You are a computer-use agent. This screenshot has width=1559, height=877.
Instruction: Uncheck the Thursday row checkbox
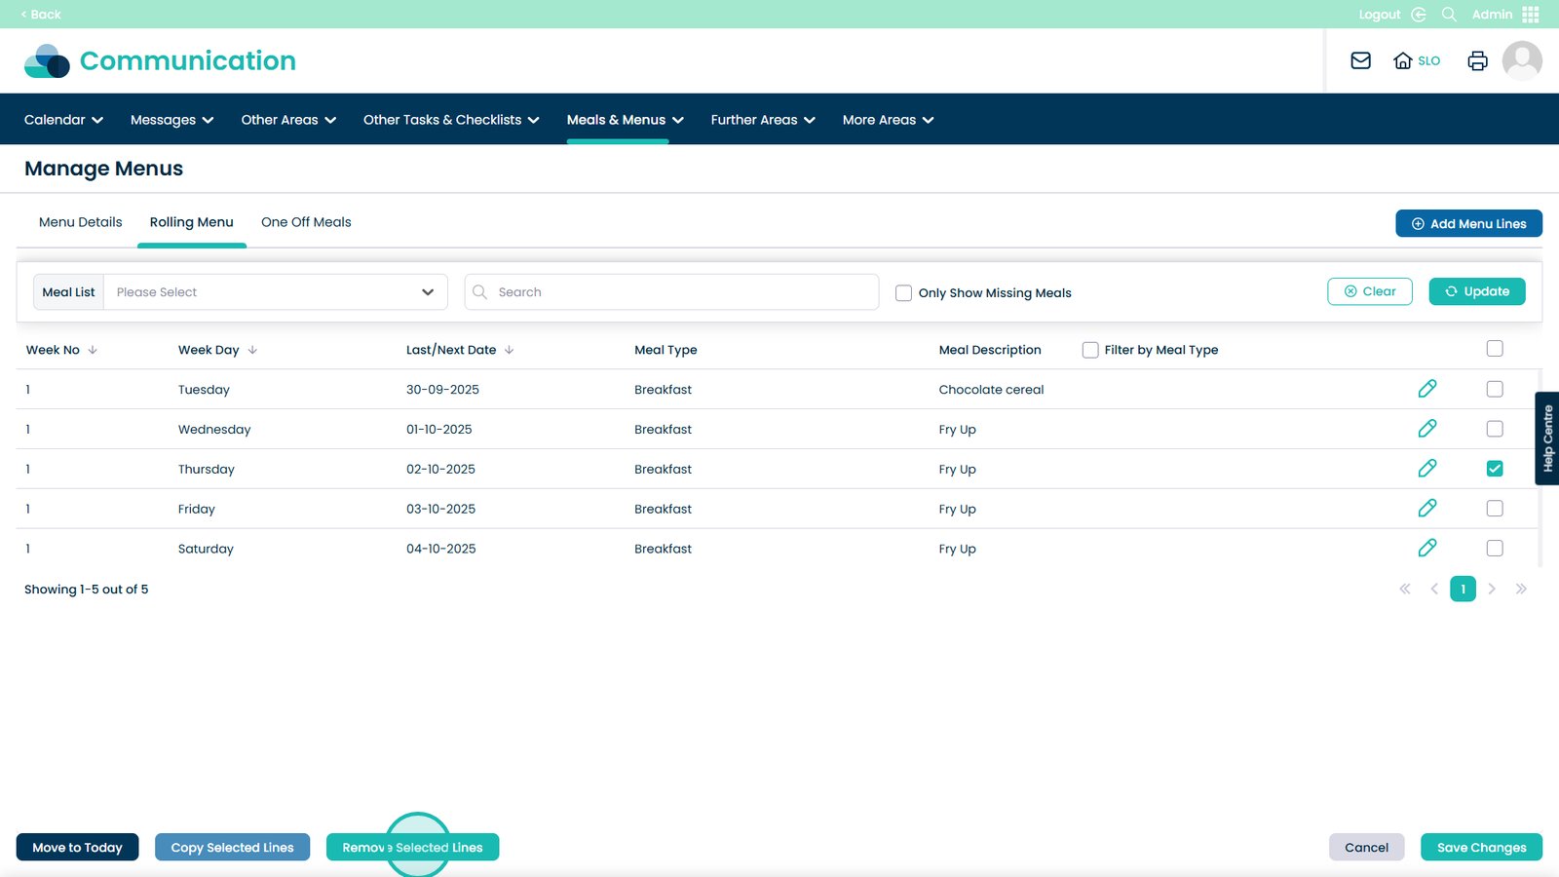[1494, 469]
